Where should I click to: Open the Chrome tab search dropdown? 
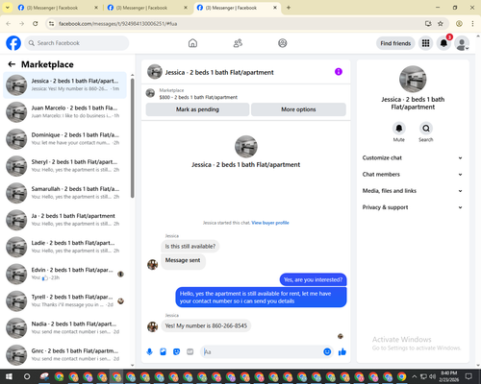[7, 8]
